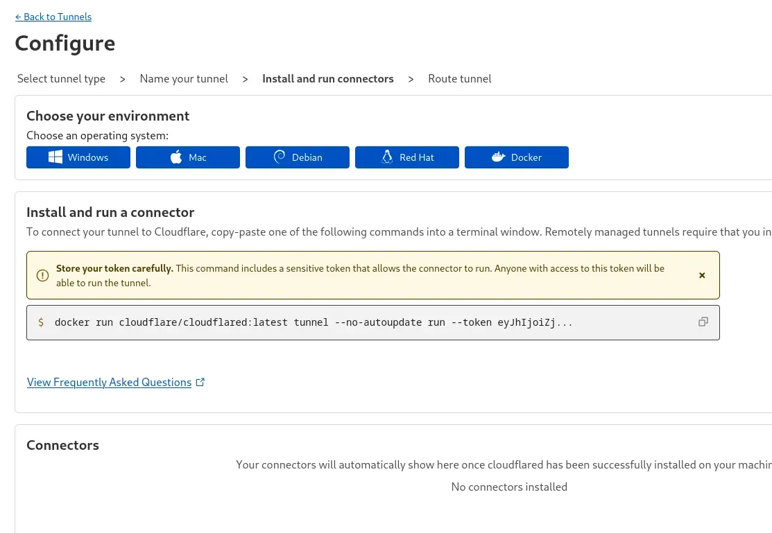Click the Choose an operating system label
The image size is (772, 533).
tap(98, 136)
